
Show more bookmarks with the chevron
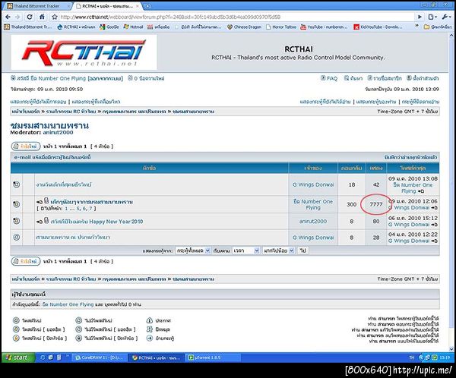[x=416, y=27]
